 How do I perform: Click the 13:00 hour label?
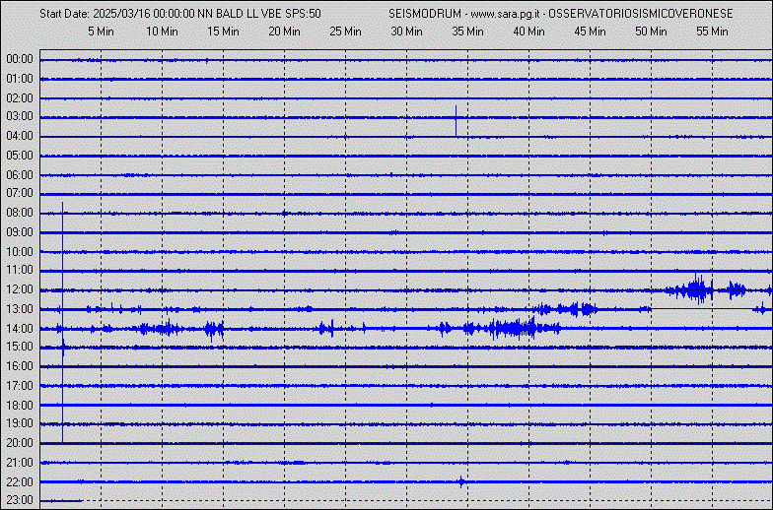(x=20, y=309)
